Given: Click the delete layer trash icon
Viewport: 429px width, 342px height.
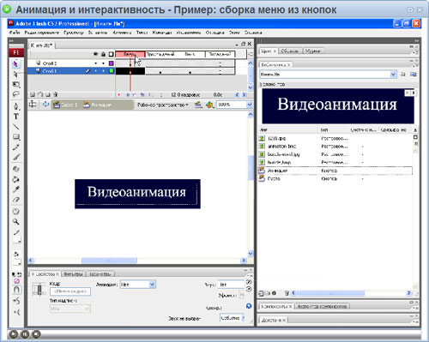Looking at the screenshot, I should point(56,94).
